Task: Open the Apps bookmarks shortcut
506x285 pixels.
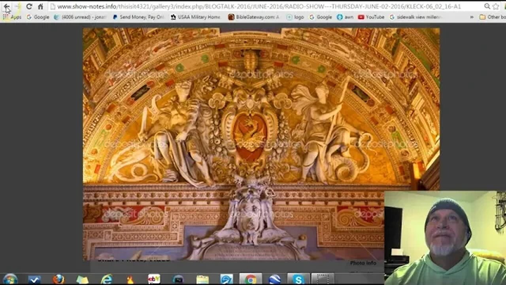Action: point(12,17)
